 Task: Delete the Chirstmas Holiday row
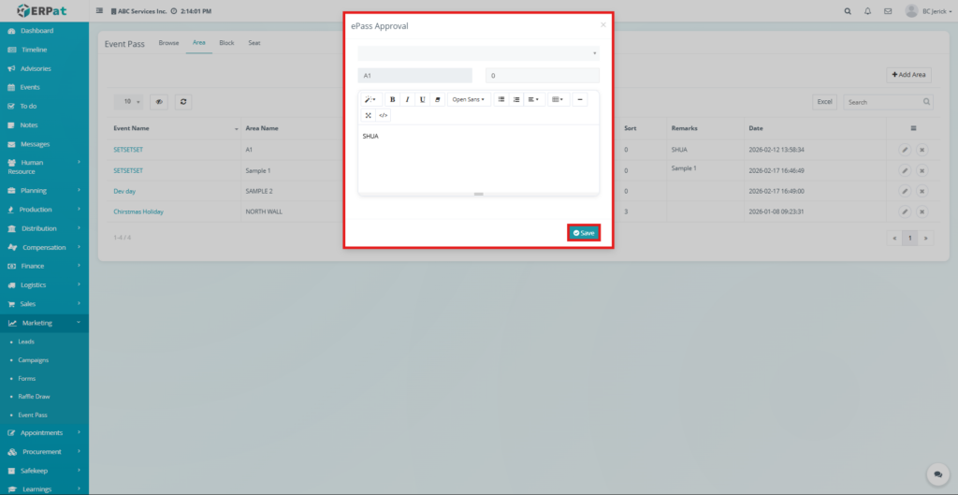[x=922, y=211]
